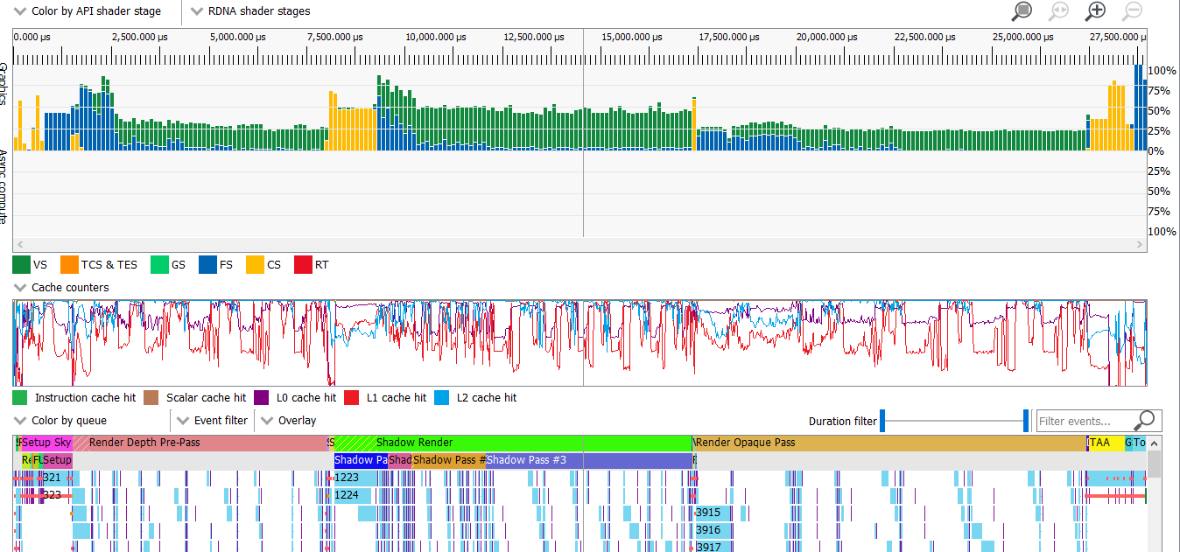
Task: Click the search magnifier in Filter events
Action: coord(1144,421)
